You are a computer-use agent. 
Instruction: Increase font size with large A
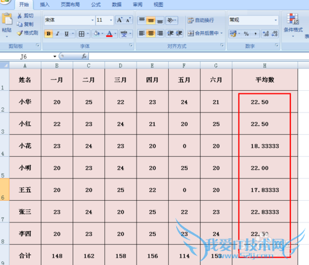(x=119, y=20)
